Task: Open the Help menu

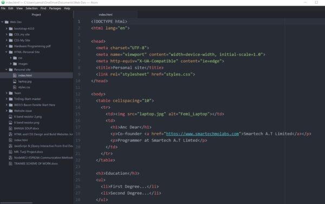Action: [x=67, y=8]
